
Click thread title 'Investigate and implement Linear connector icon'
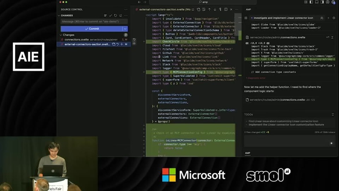pos(283,18)
